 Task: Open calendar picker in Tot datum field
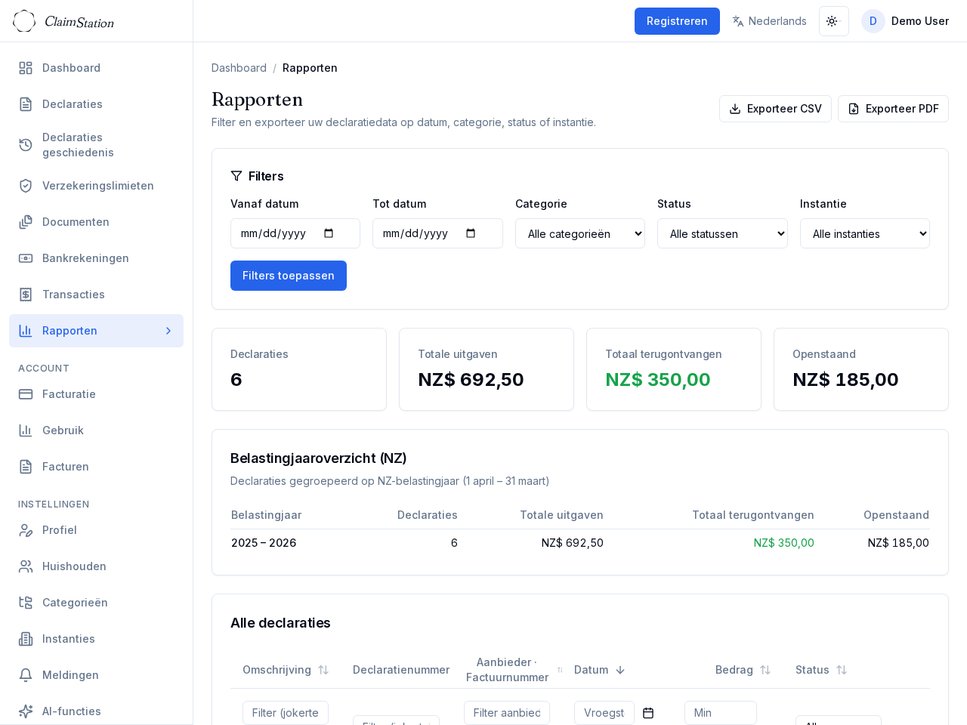click(x=471, y=233)
